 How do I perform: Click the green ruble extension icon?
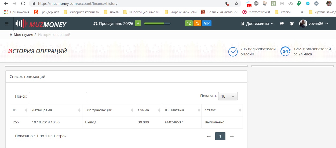pyautogui.click(x=299, y=4)
